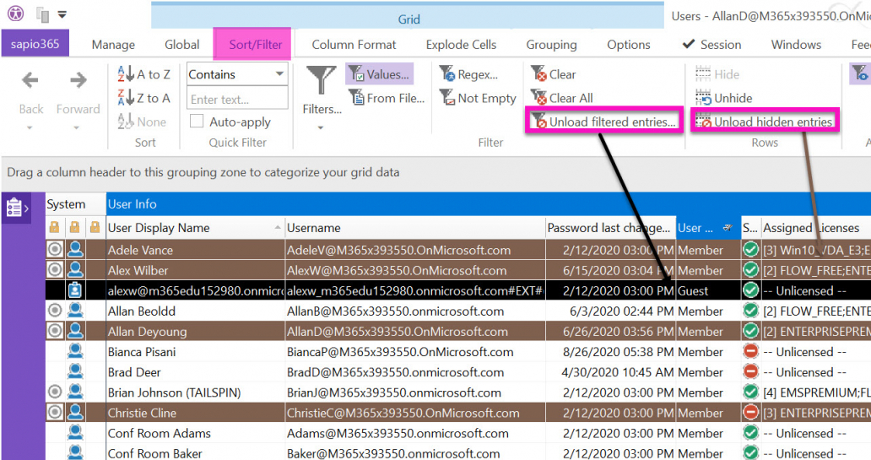Open the Contains quick filter dropdown
871x460 pixels.
pyautogui.click(x=279, y=74)
